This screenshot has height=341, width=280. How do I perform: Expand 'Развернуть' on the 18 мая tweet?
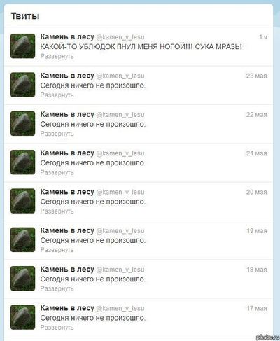(57, 288)
